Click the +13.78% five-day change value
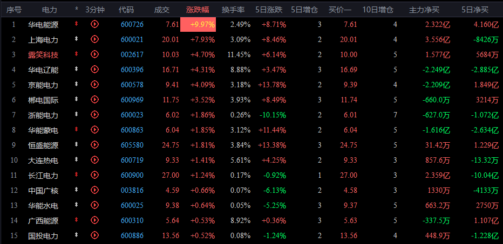 click(272, 85)
